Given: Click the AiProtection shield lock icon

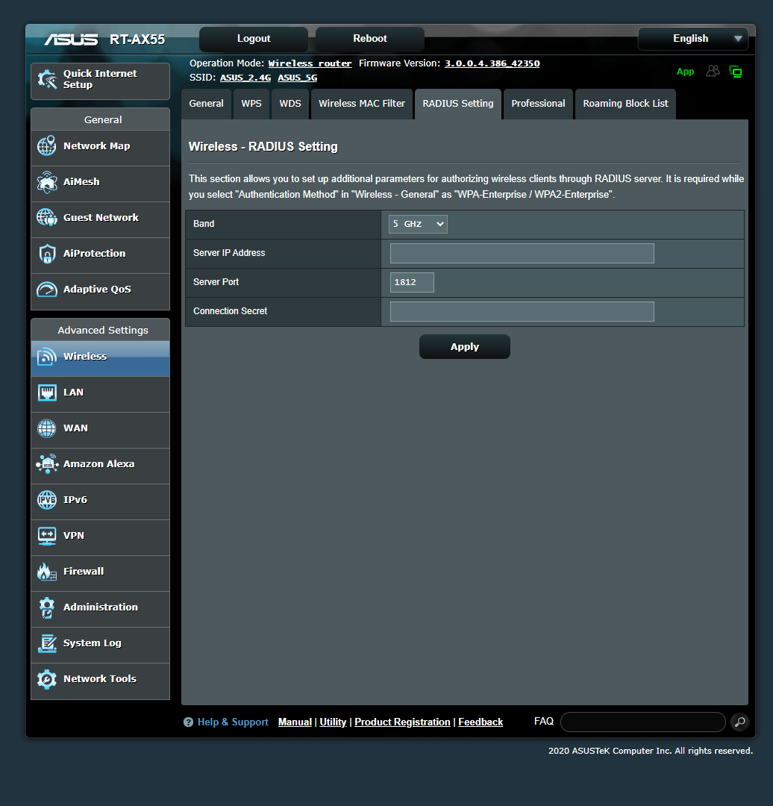Looking at the screenshot, I should (x=47, y=254).
